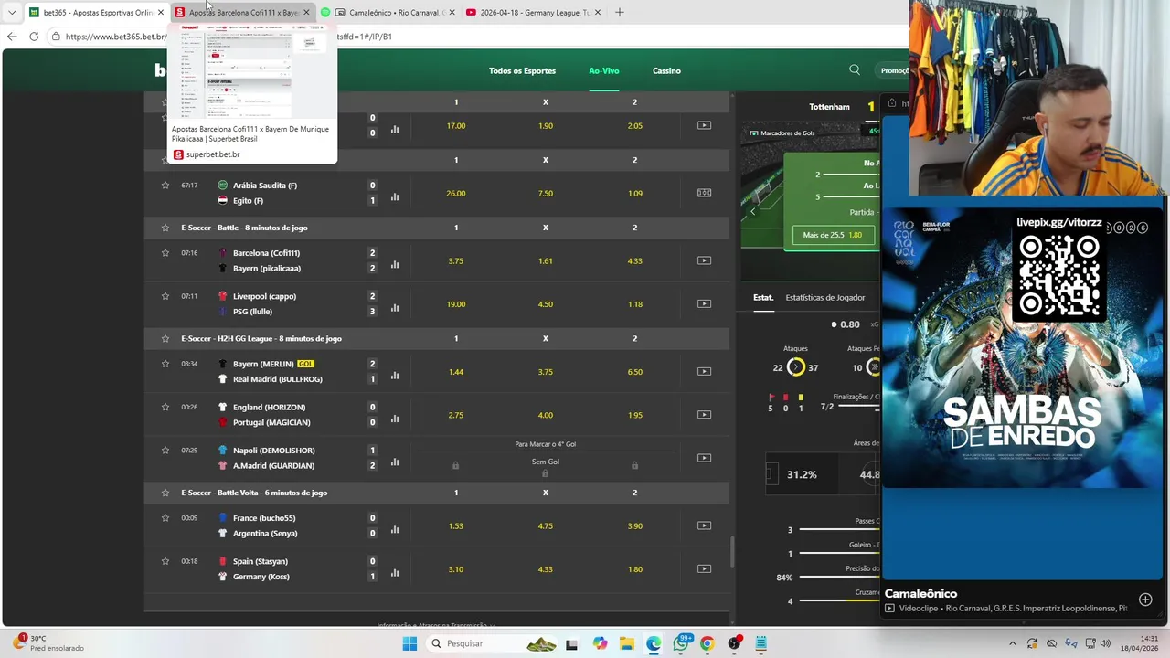The height and width of the screenshot is (658, 1170).
Task: Show hidden system tray icons chevron
Action: (x=1014, y=643)
